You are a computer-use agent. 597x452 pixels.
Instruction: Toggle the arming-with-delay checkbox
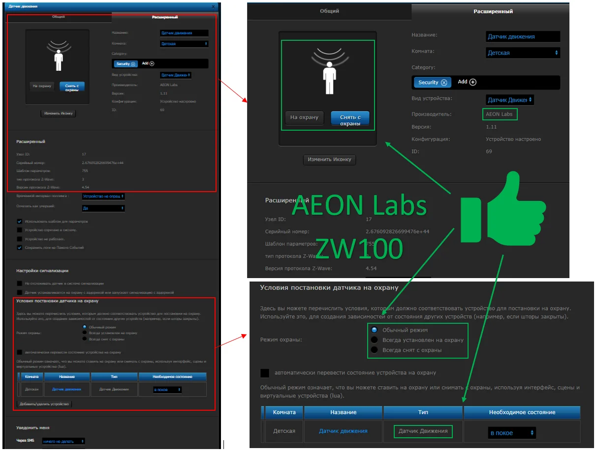[19, 292]
